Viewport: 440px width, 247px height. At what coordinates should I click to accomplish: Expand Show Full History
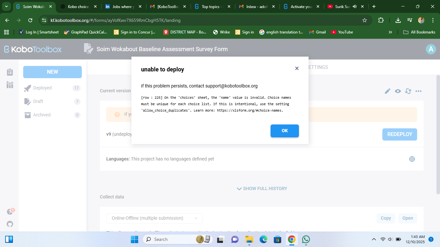tap(262, 188)
